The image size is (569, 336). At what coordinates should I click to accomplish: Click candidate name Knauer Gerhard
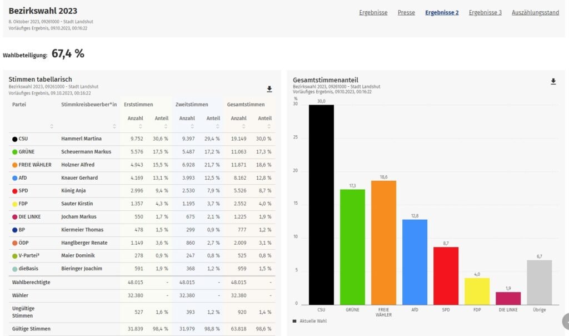tap(79, 178)
